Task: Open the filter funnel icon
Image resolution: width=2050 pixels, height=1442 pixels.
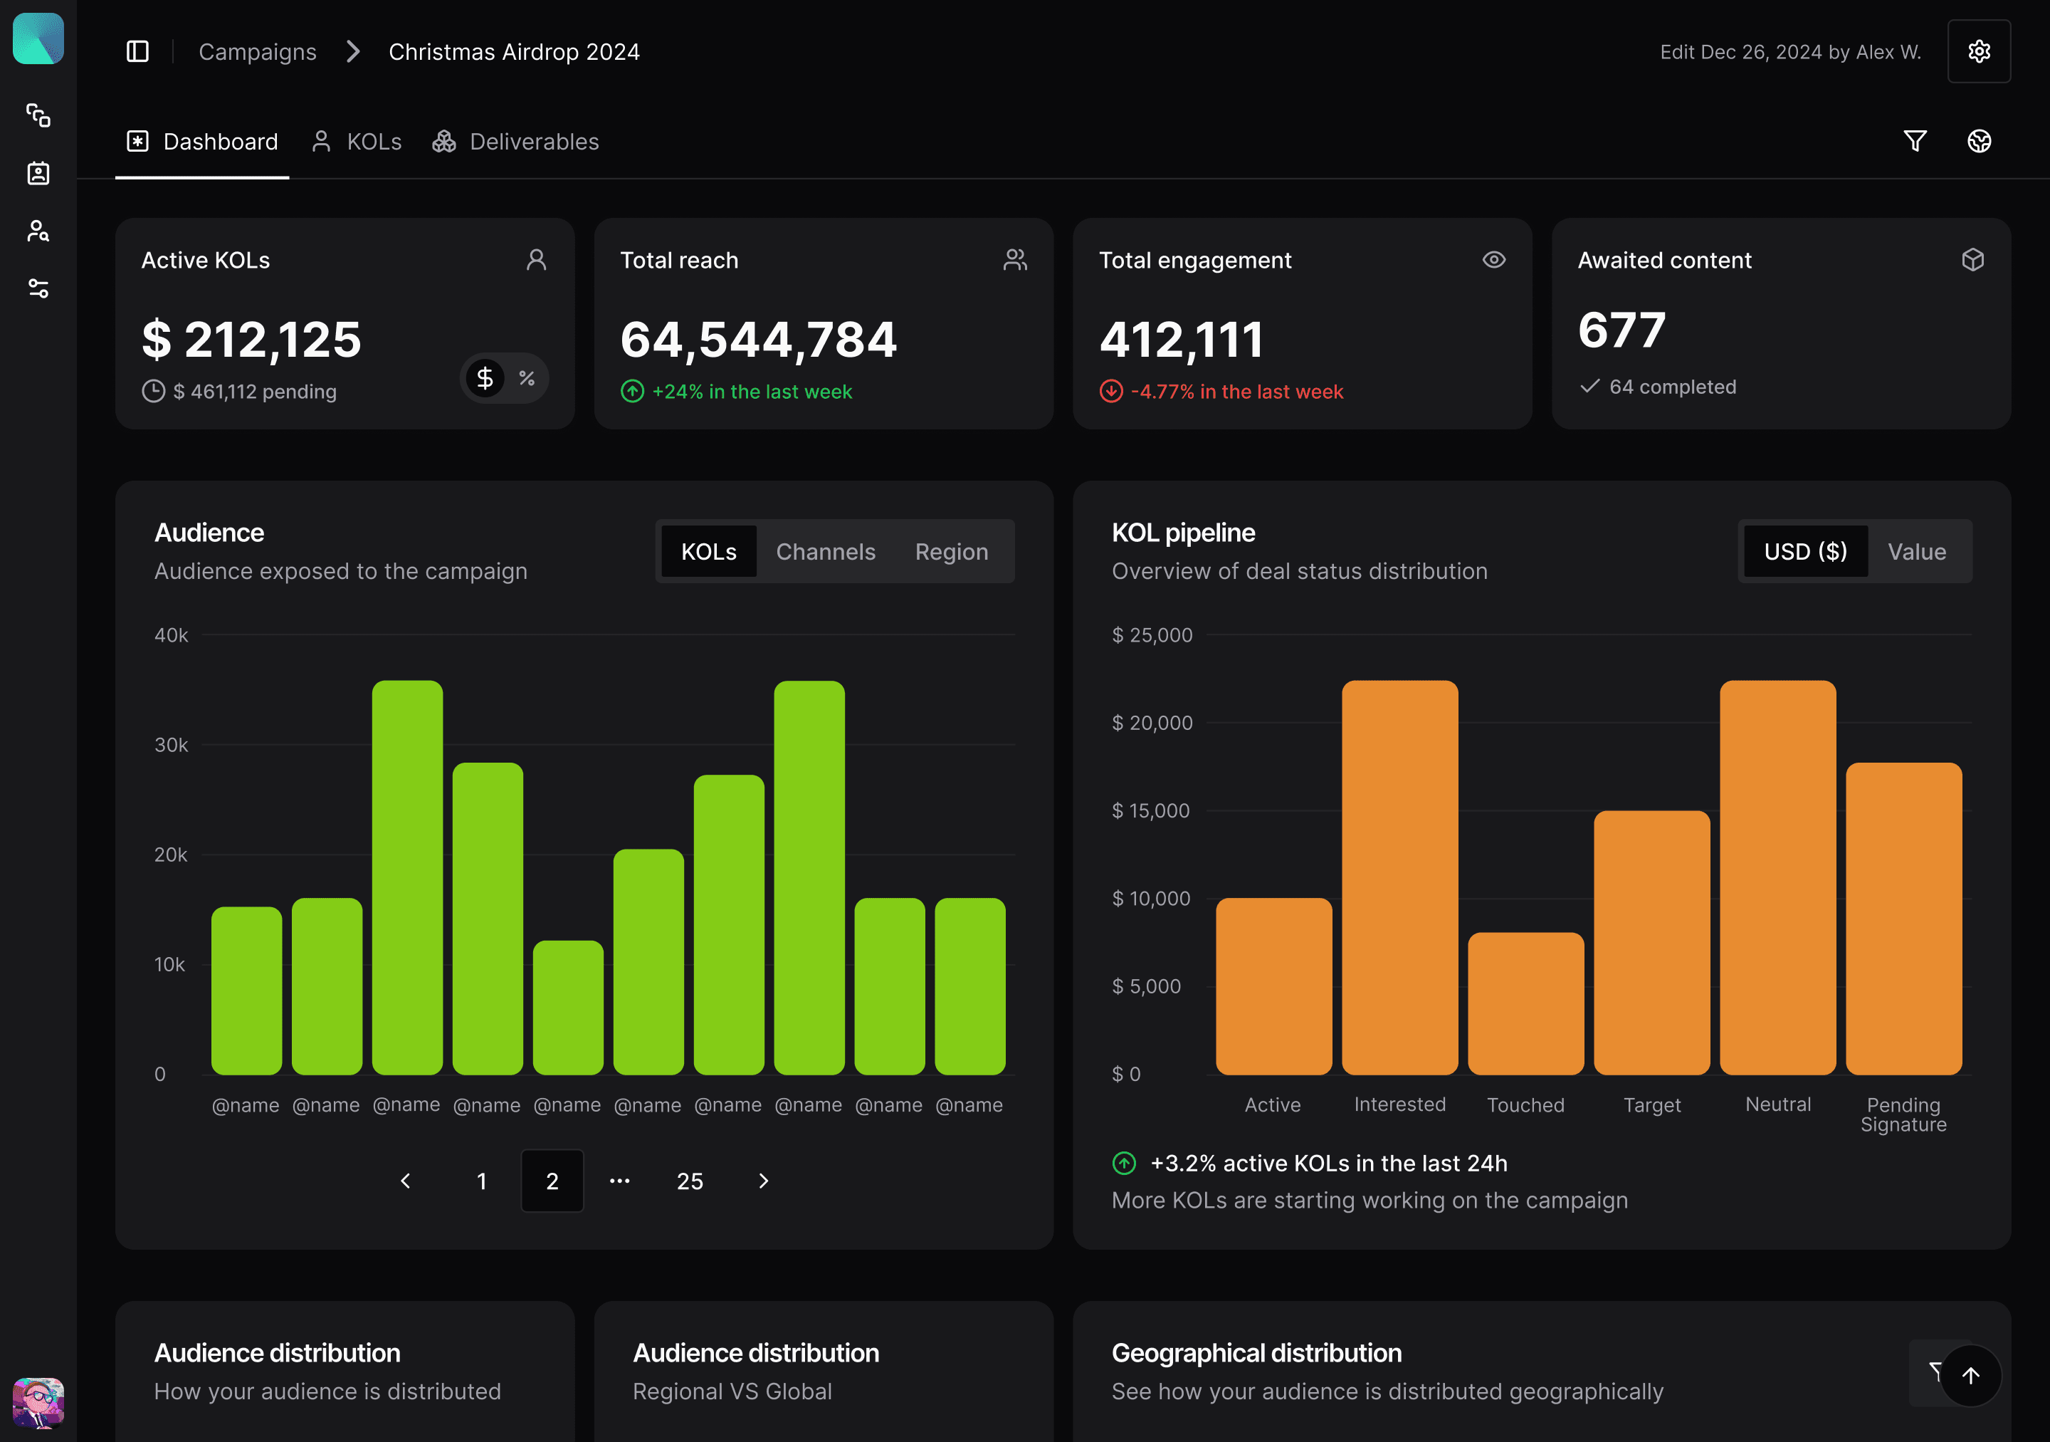Action: (x=1914, y=141)
